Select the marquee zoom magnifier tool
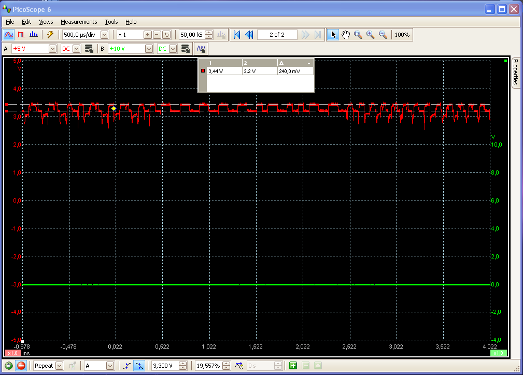Viewport: 523px width, 375px height. (358, 35)
